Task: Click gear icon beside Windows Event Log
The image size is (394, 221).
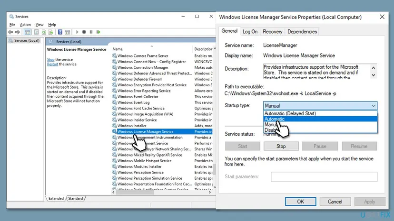Action: coord(114,102)
